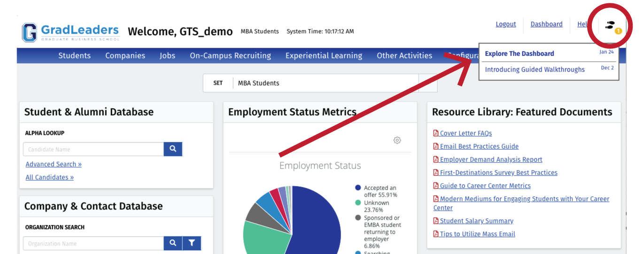Open Guide to Career Center Metrics
The width and height of the screenshot is (643, 254).
[x=485, y=186]
